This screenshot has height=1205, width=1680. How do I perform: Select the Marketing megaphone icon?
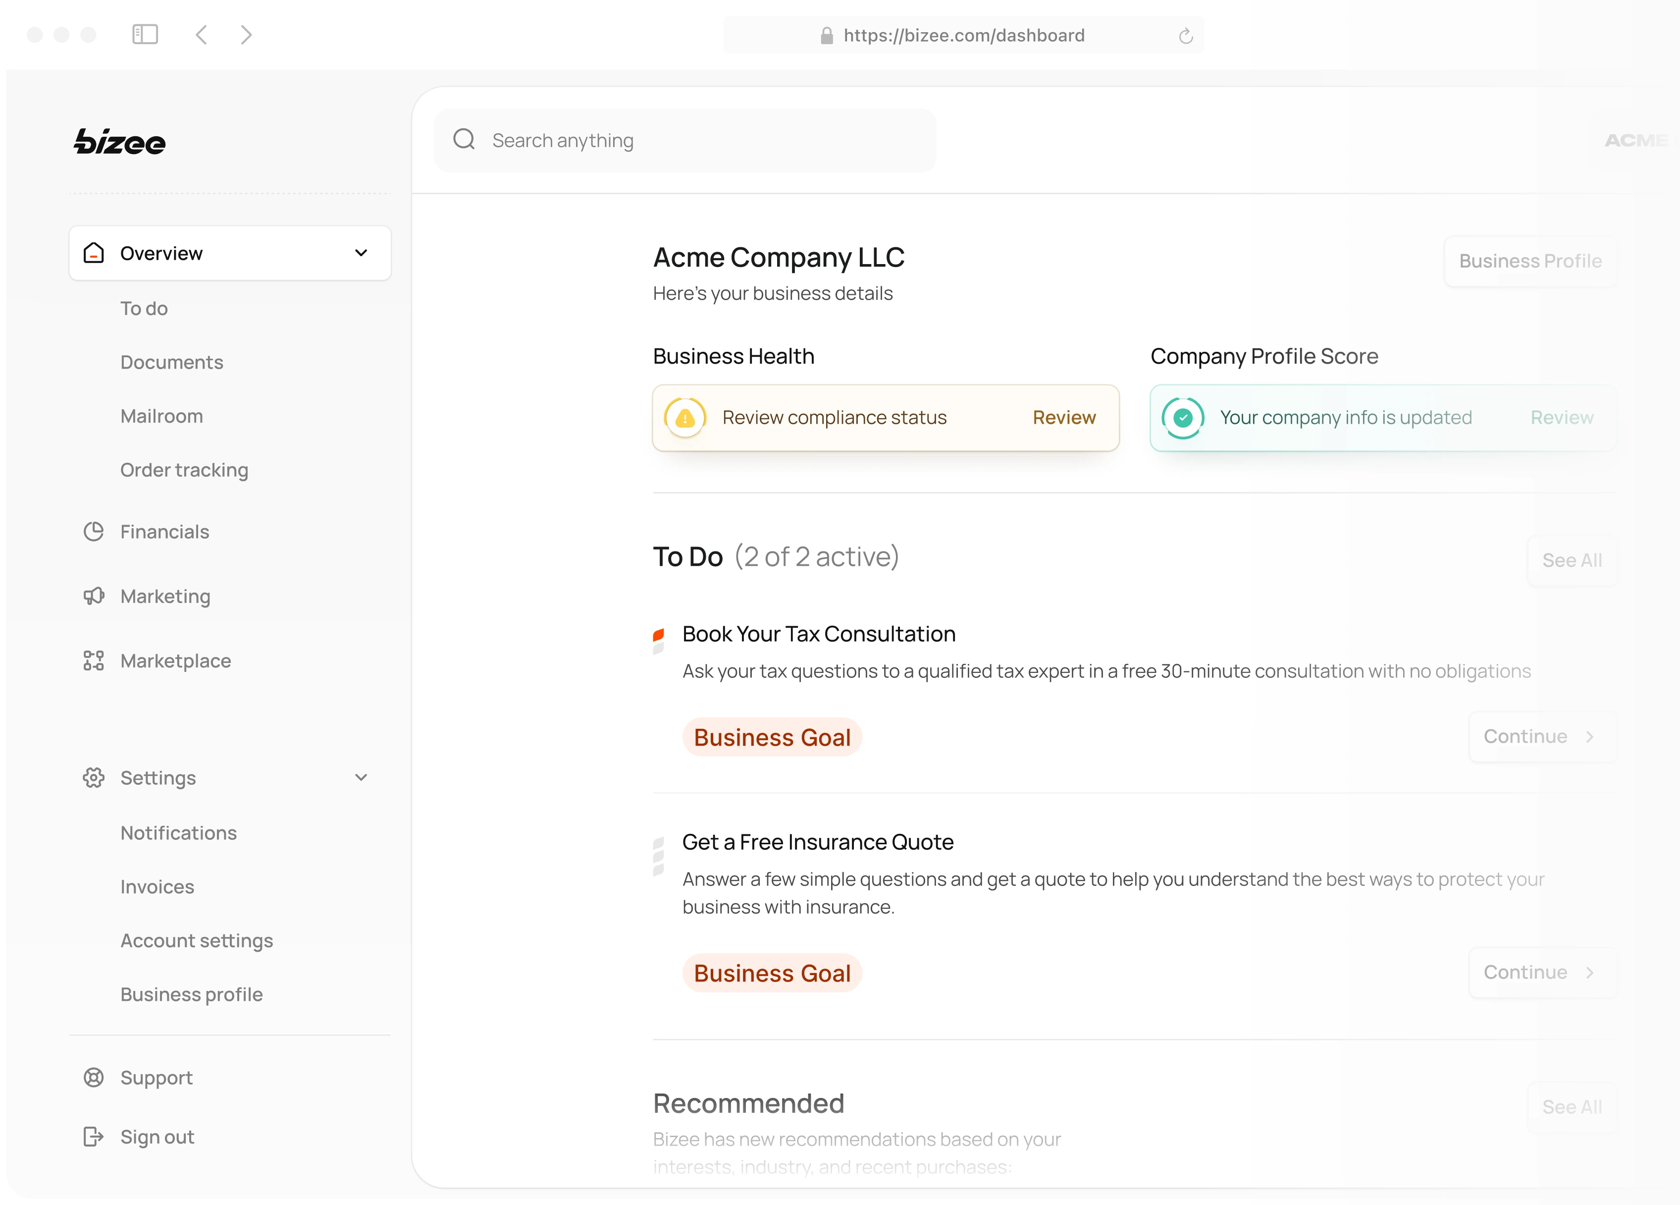[93, 596]
